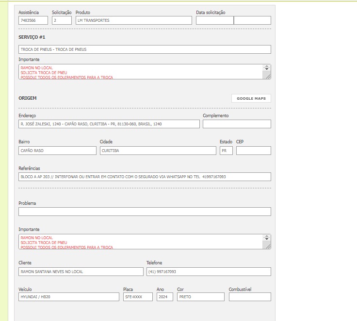The width and height of the screenshot is (357, 321).
Task: Click the empty Combustível field
Action: tap(249, 297)
